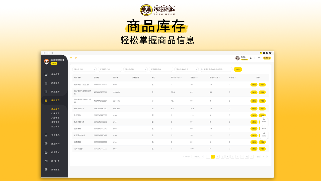切换到出库管理菜单项

(56, 113)
